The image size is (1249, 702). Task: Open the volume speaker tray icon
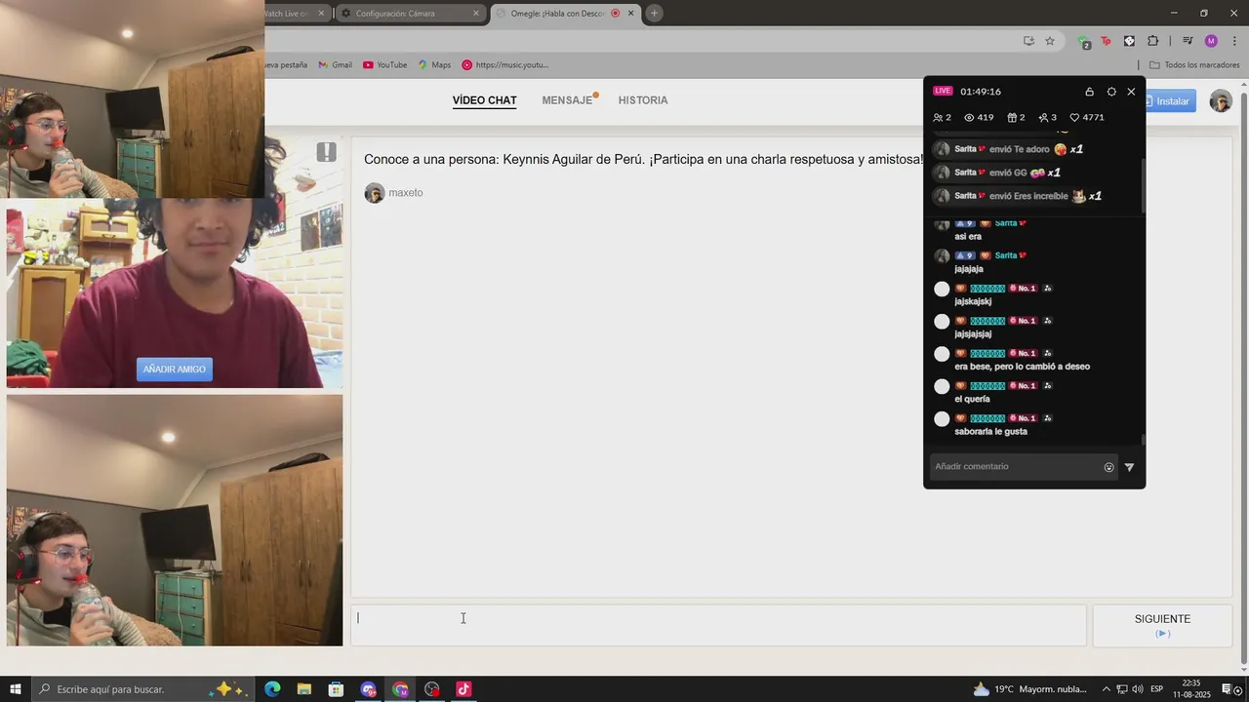pos(1138,689)
